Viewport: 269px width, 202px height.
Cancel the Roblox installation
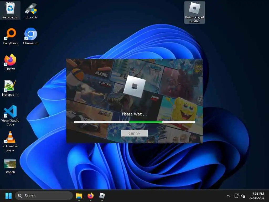(x=134, y=133)
